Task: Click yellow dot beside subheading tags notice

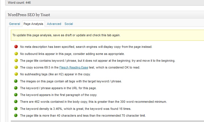Action: click(16, 74)
